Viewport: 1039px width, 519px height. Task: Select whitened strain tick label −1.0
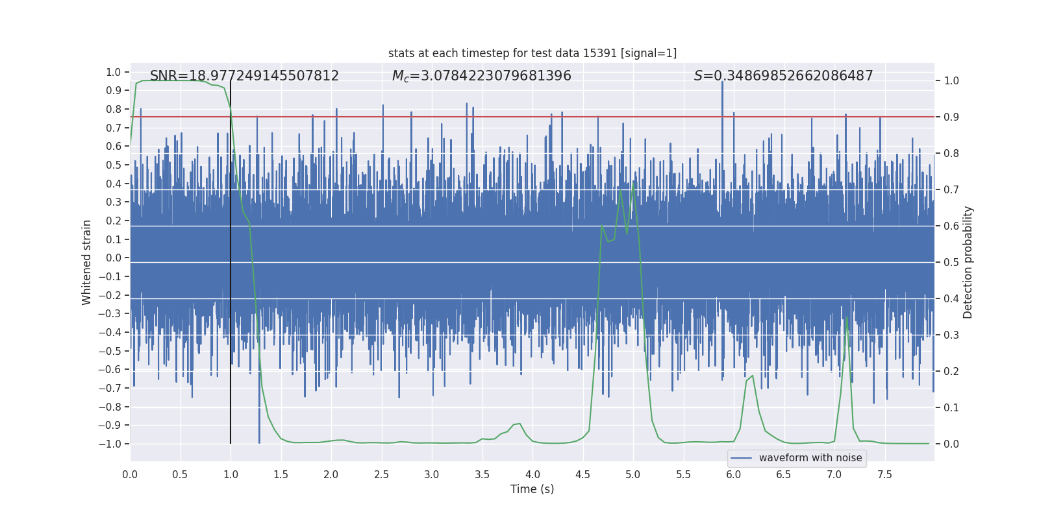(x=110, y=444)
